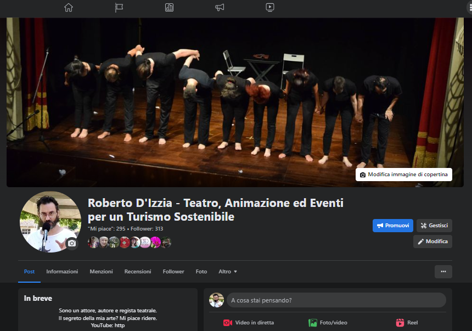Expand the Altro dropdown menu
This screenshot has width=472, height=331.
[x=228, y=272]
